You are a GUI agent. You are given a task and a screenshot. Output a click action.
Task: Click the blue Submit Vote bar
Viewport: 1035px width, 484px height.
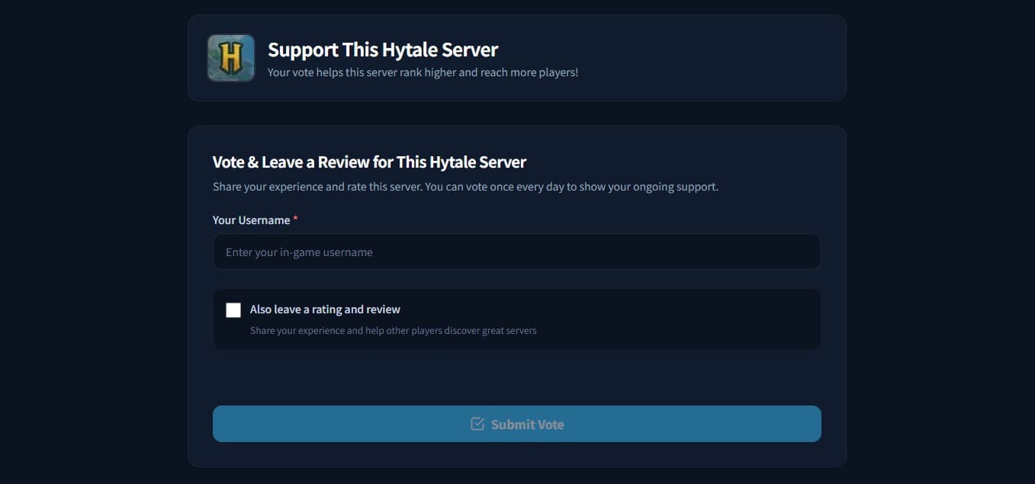[x=516, y=424]
